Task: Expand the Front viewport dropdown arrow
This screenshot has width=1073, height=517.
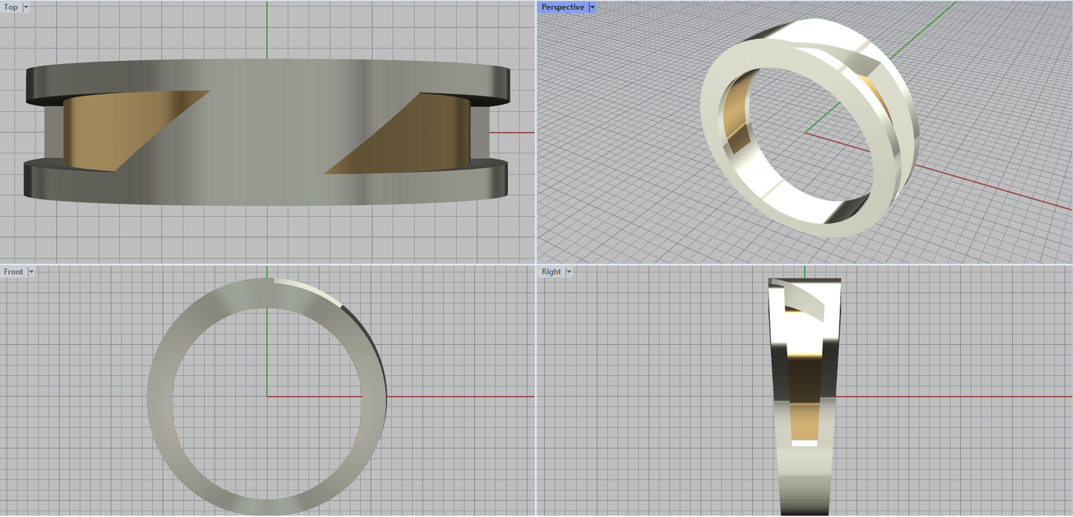Action: pyautogui.click(x=31, y=272)
